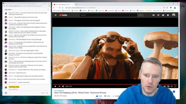
Task: Click inside the YouTube search field
Action: pyautogui.click(x=108, y=15)
